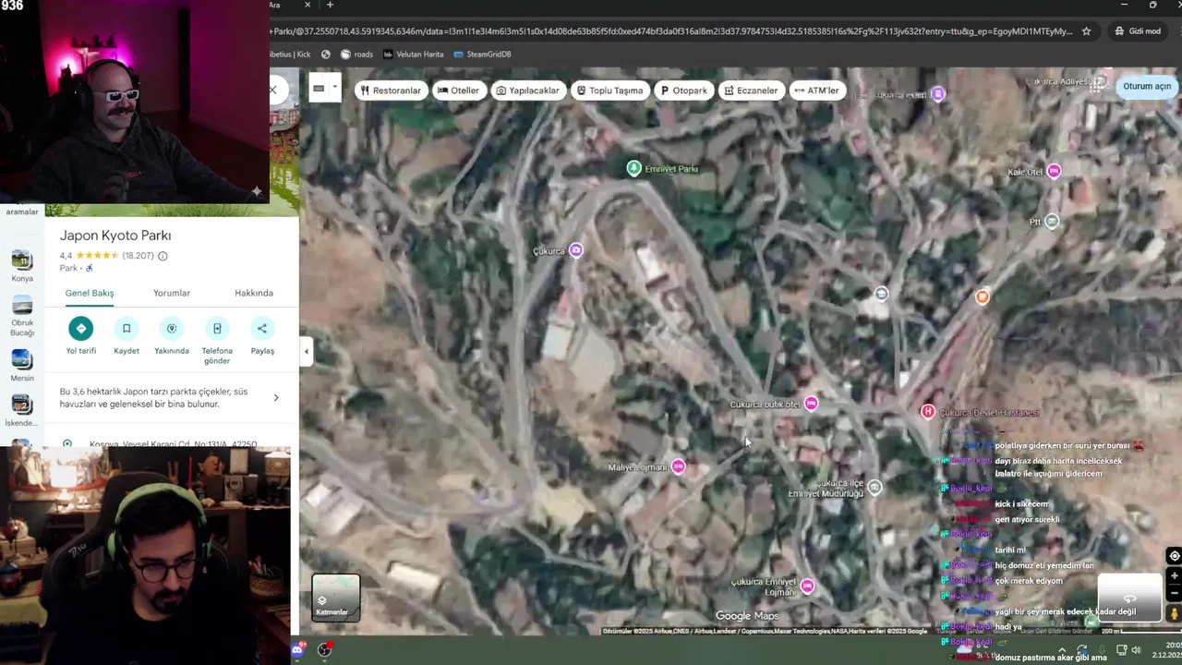Open the Katmanlar layers thumbnail
Viewport: 1182px width, 665px height.
[336, 598]
